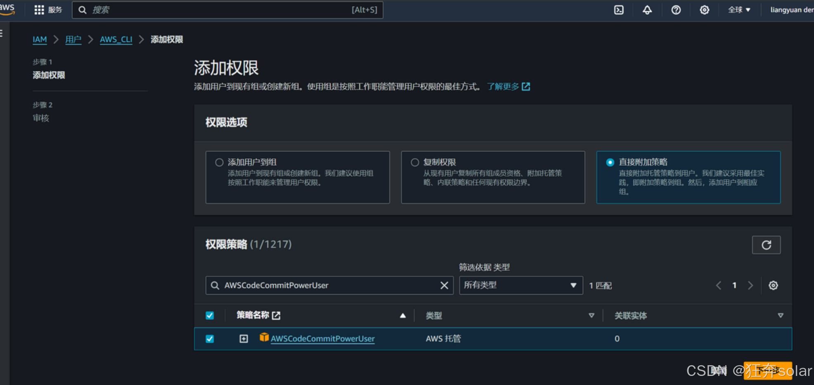Click the policy filter field containing AWSCodeCommitPowerUser
814x385 pixels.
(x=329, y=285)
